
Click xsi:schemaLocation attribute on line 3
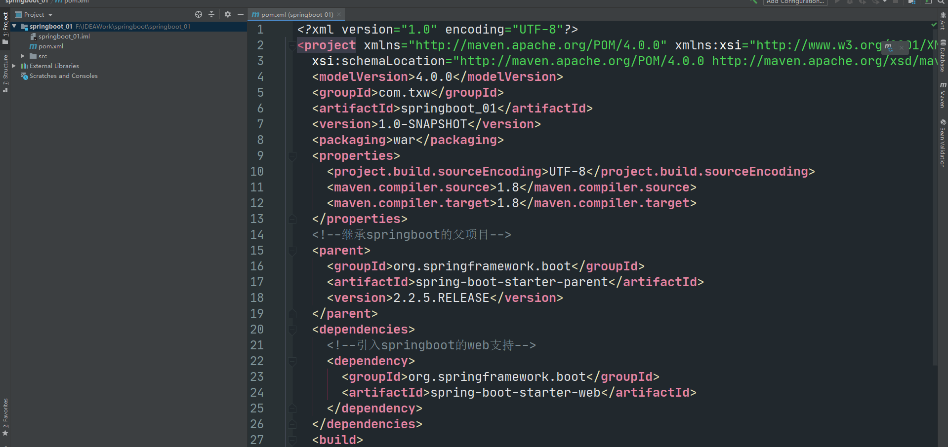[x=378, y=61]
